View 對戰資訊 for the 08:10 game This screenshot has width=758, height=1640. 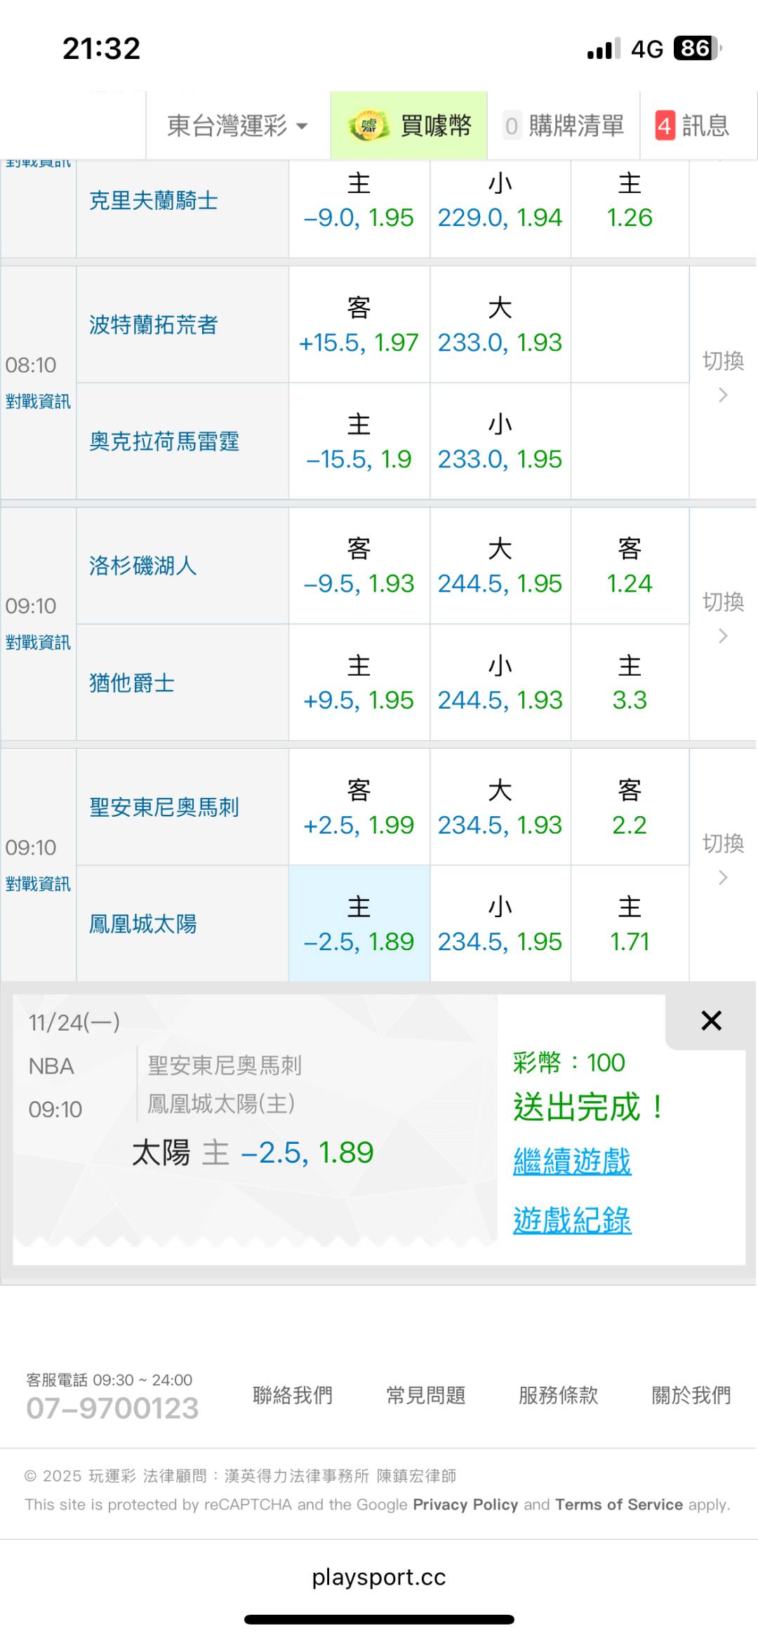point(38,401)
